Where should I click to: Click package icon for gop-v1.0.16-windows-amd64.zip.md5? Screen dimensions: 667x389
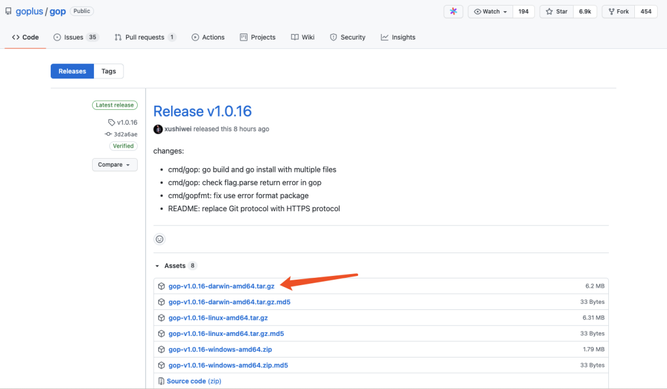[161, 365]
